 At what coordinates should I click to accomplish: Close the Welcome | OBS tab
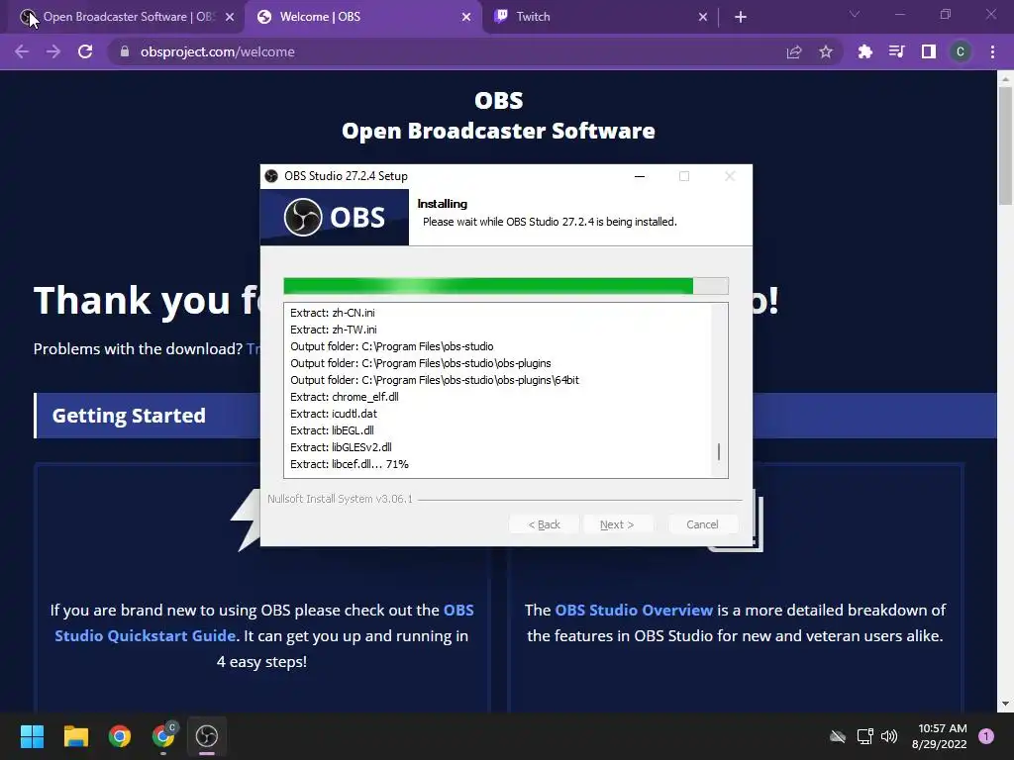(466, 17)
